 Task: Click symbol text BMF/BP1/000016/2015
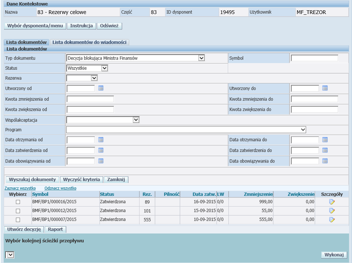(54, 202)
